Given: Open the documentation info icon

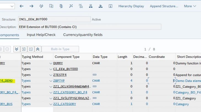Looking at the screenshot, I should click(x=110, y=6).
